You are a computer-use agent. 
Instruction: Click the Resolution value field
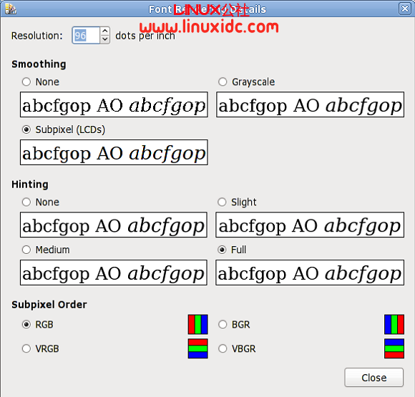(x=86, y=36)
